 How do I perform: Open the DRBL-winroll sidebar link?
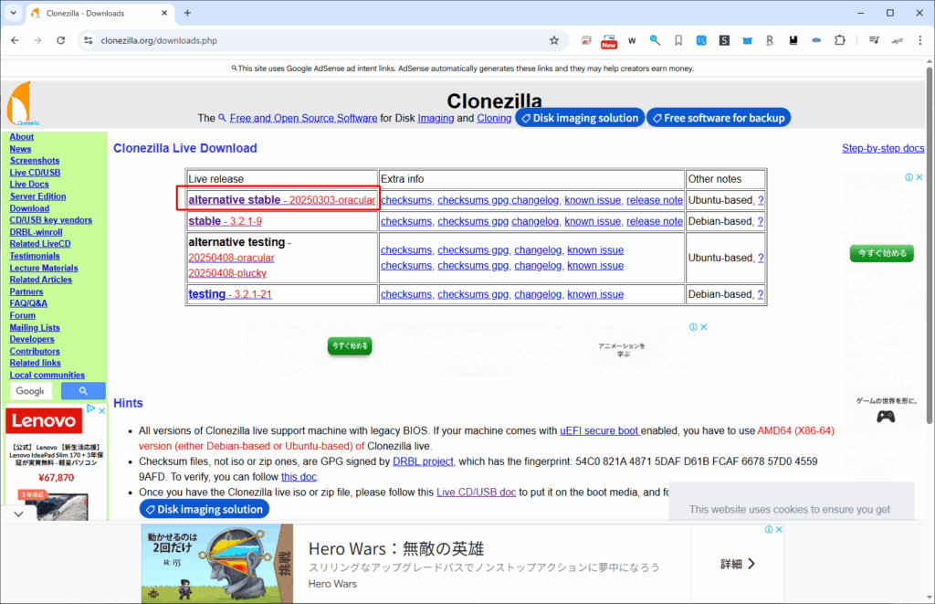tap(36, 232)
